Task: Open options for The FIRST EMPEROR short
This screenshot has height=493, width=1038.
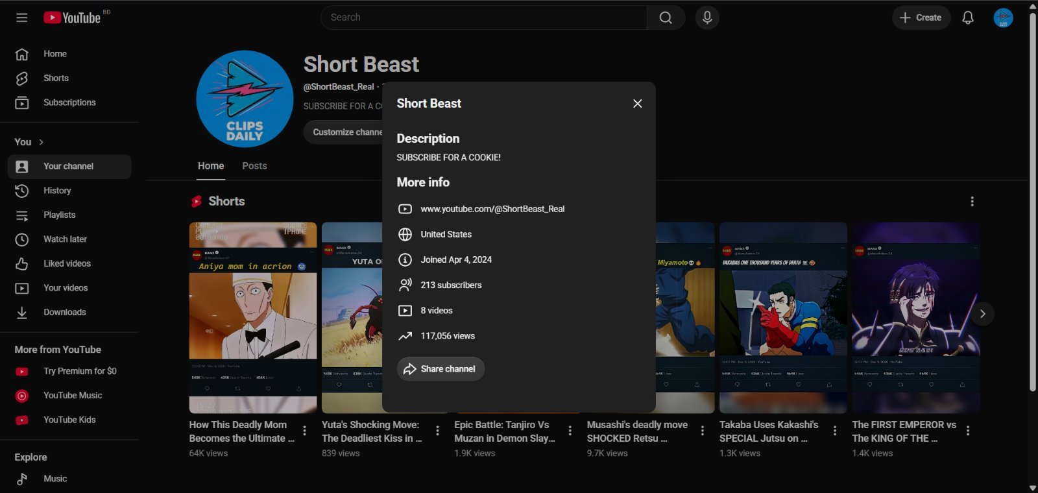Action: [x=968, y=431]
